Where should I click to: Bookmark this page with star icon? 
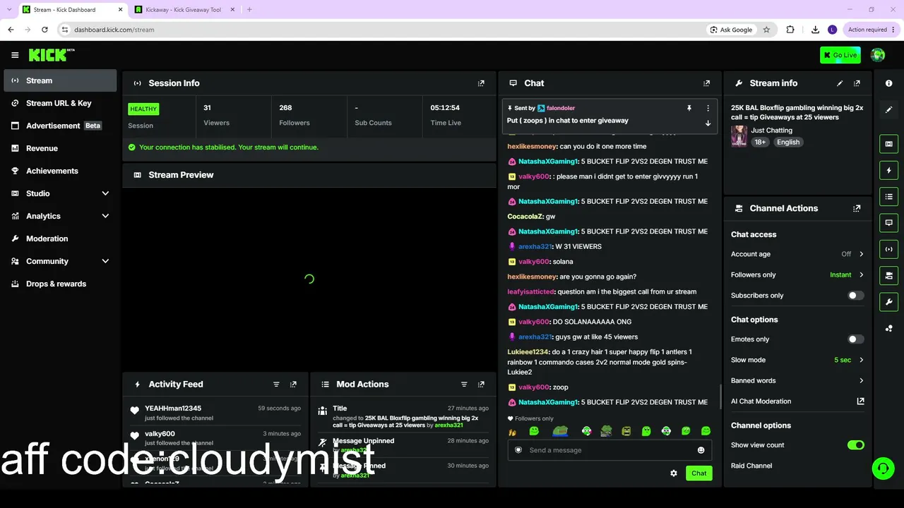click(766, 30)
